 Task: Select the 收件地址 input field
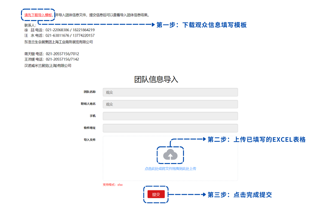170,128
